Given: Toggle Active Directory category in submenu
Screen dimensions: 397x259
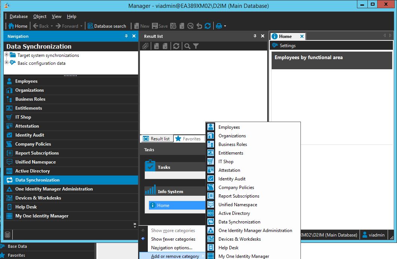Looking at the screenshot, I should (253, 213).
